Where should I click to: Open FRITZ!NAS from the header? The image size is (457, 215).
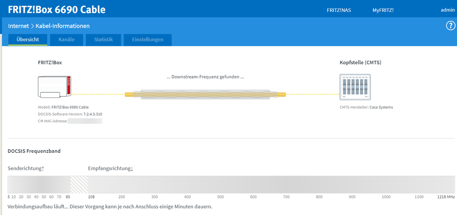[339, 10]
